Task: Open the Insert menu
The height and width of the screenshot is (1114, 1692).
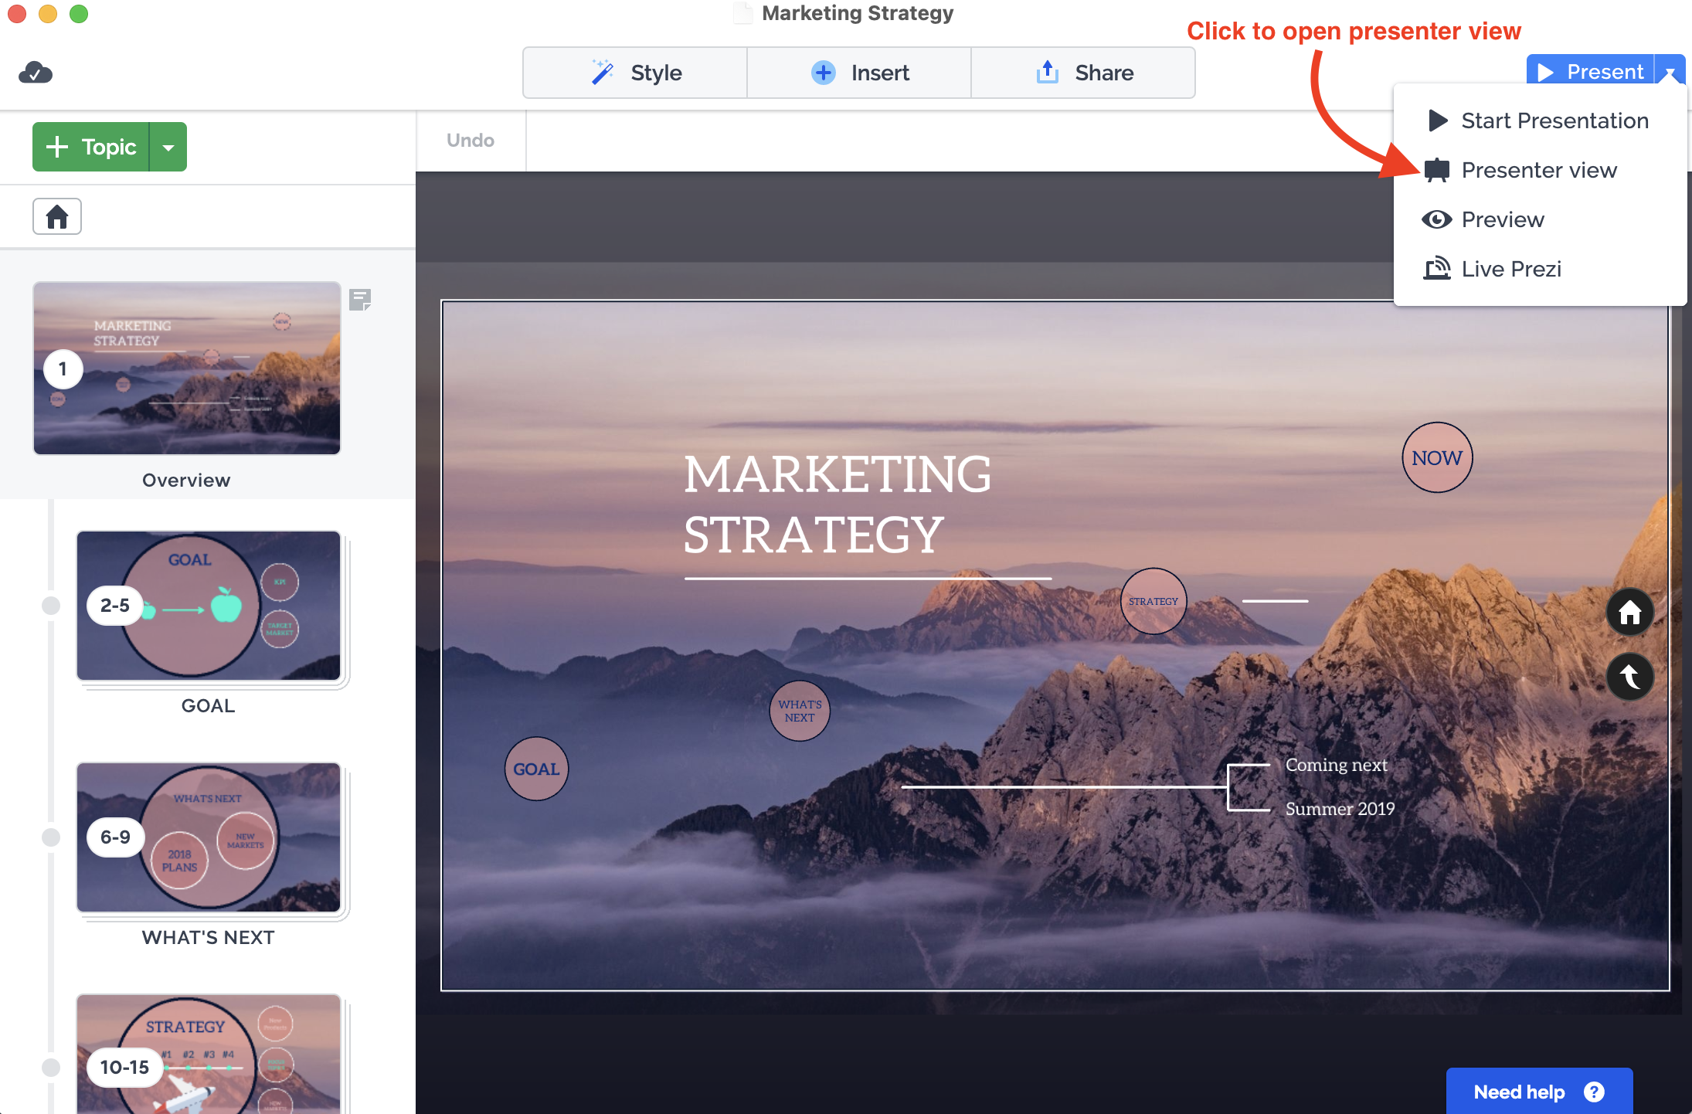Action: [x=859, y=73]
